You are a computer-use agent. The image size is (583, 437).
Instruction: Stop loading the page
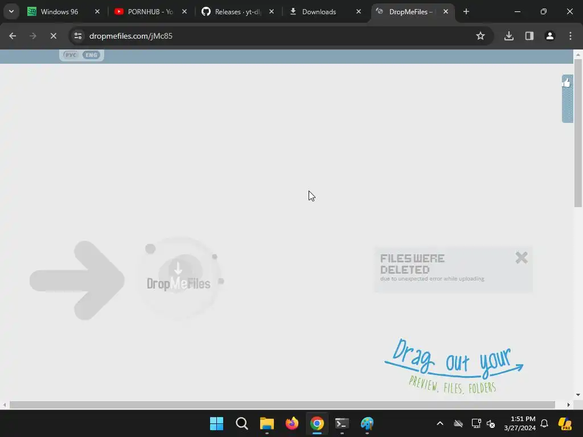[x=53, y=36]
